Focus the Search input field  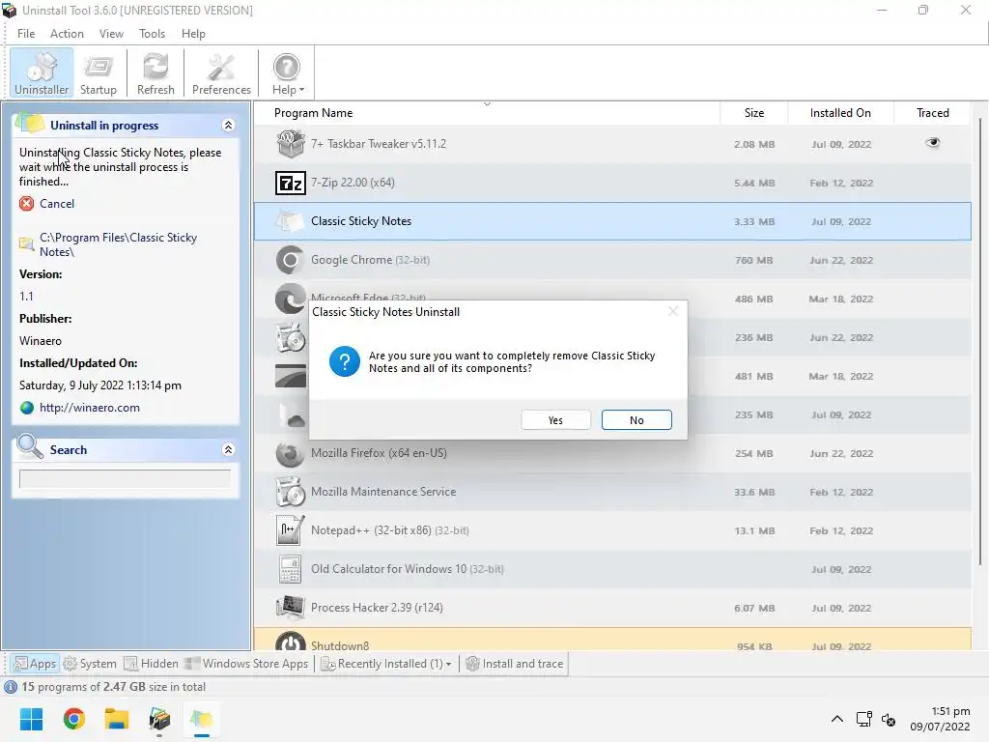coord(125,479)
